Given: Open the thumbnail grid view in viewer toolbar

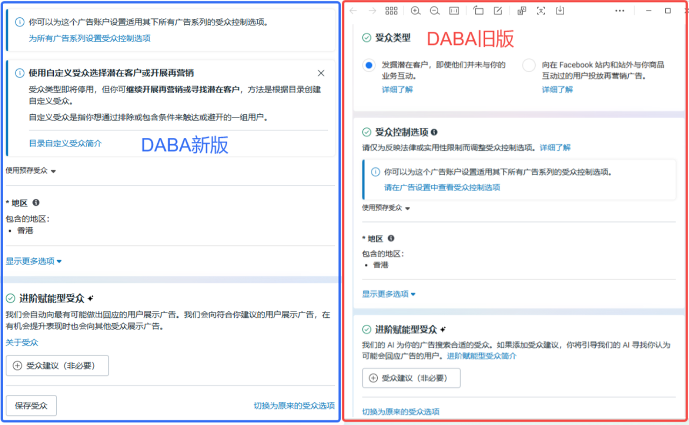Looking at the screenshot, I should click(x=391, y=11).
